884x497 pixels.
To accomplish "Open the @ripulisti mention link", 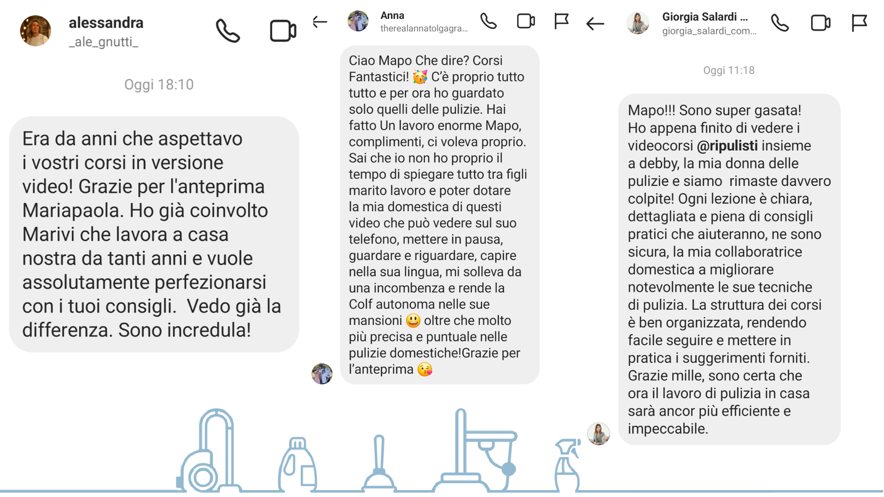I will coord(727,145).
